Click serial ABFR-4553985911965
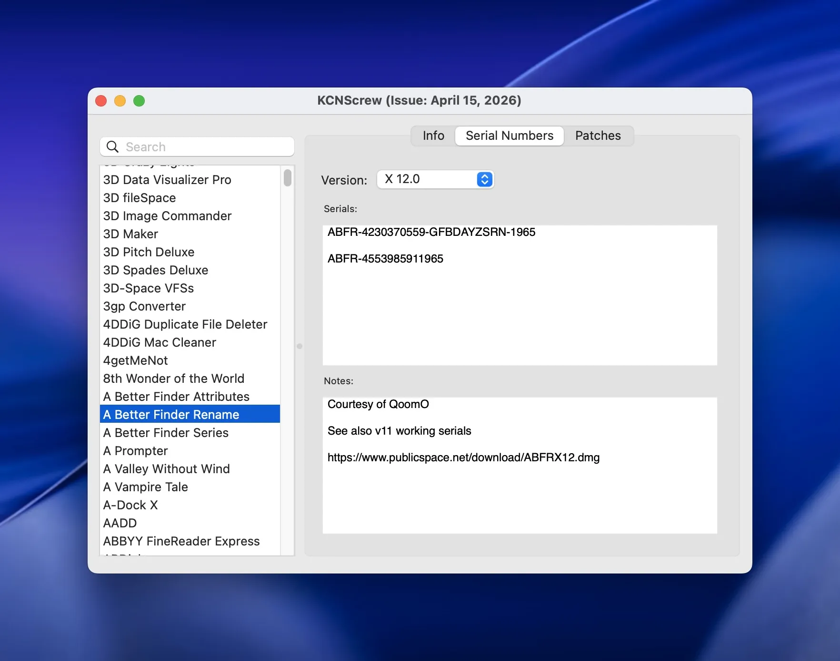 385,259
